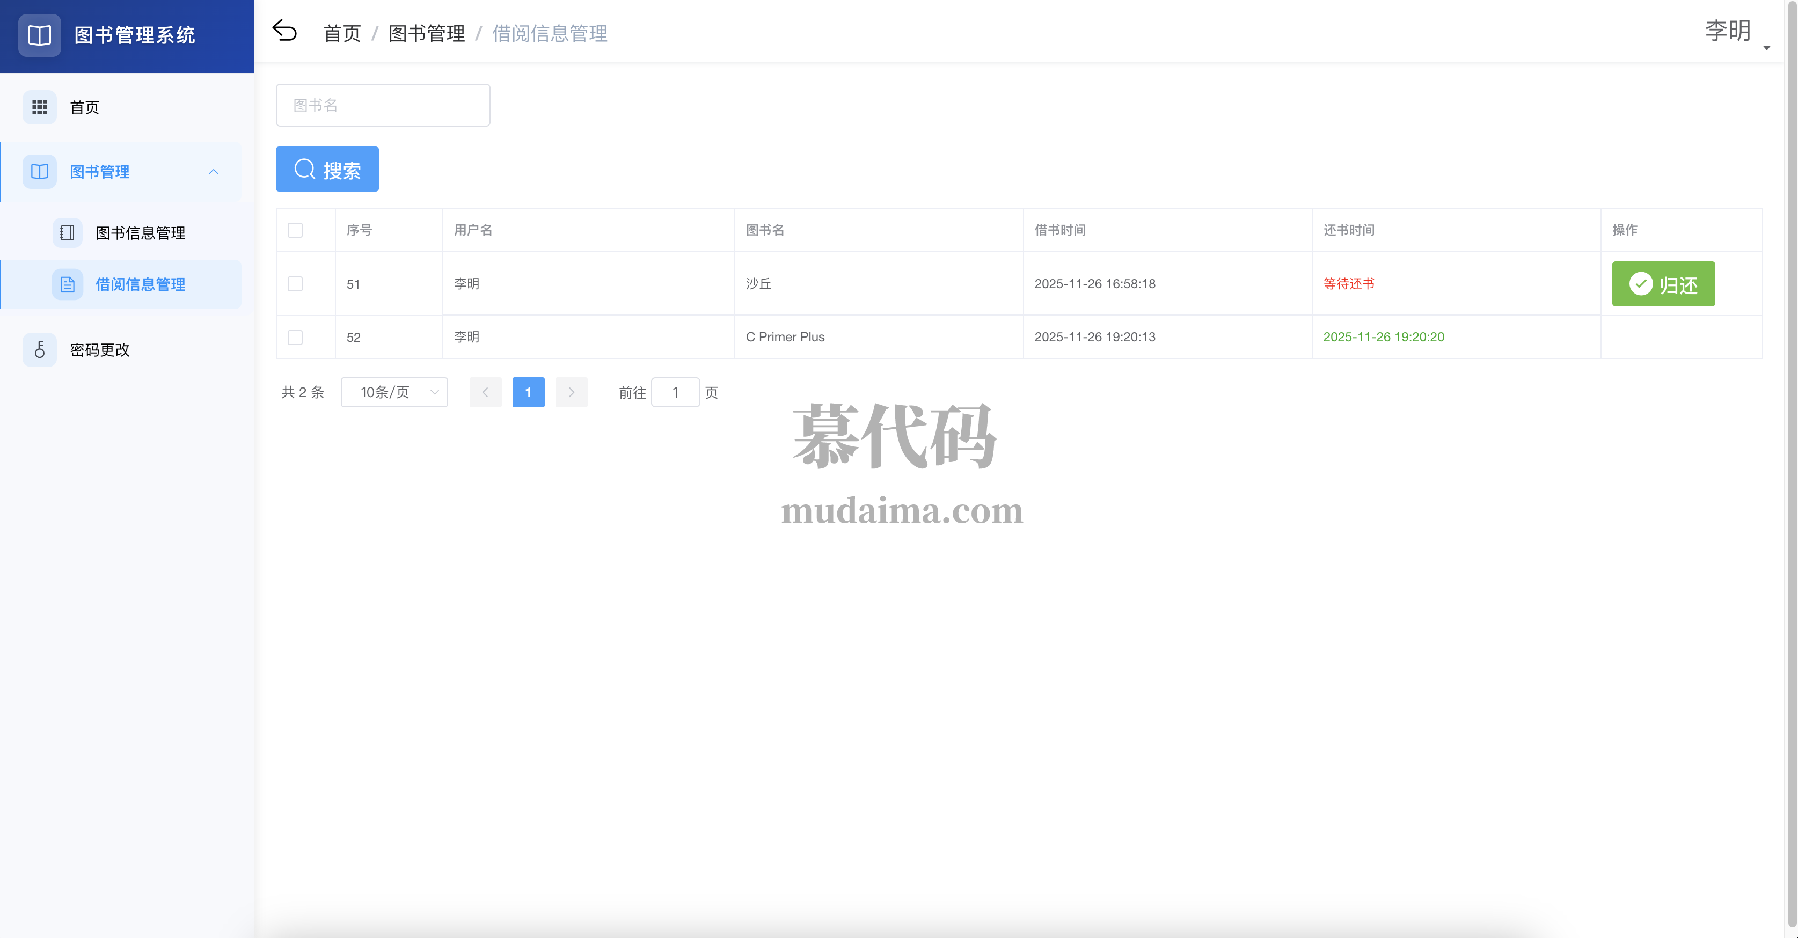Click the checkmark icon inside 归还 button
The width and height of the screenshot is (1798, 938).
pyautogui.click(x=1642, y=284)
